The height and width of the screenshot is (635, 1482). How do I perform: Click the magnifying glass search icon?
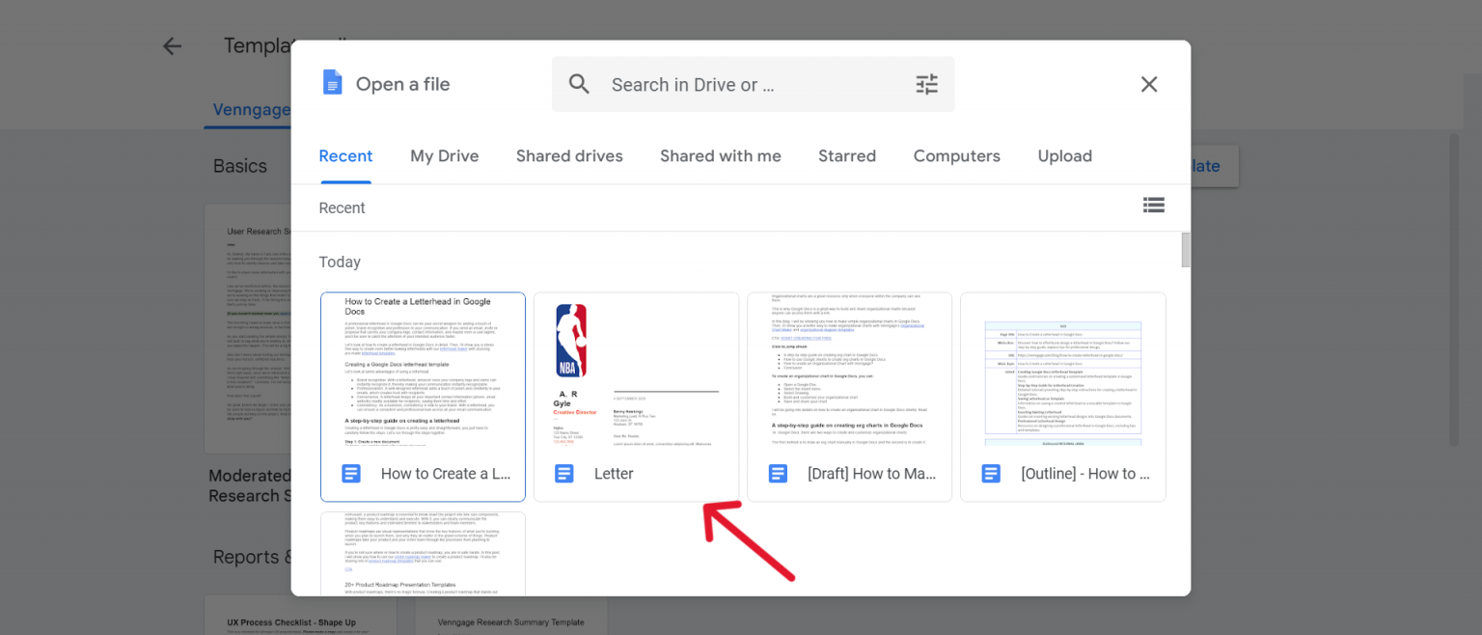pos(579,84)
